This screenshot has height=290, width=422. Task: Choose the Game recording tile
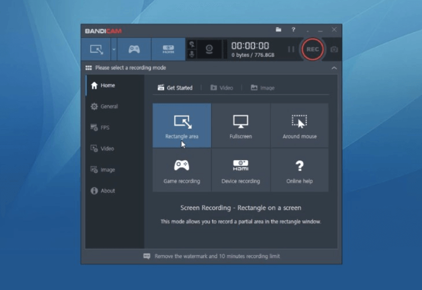[181, 170]
